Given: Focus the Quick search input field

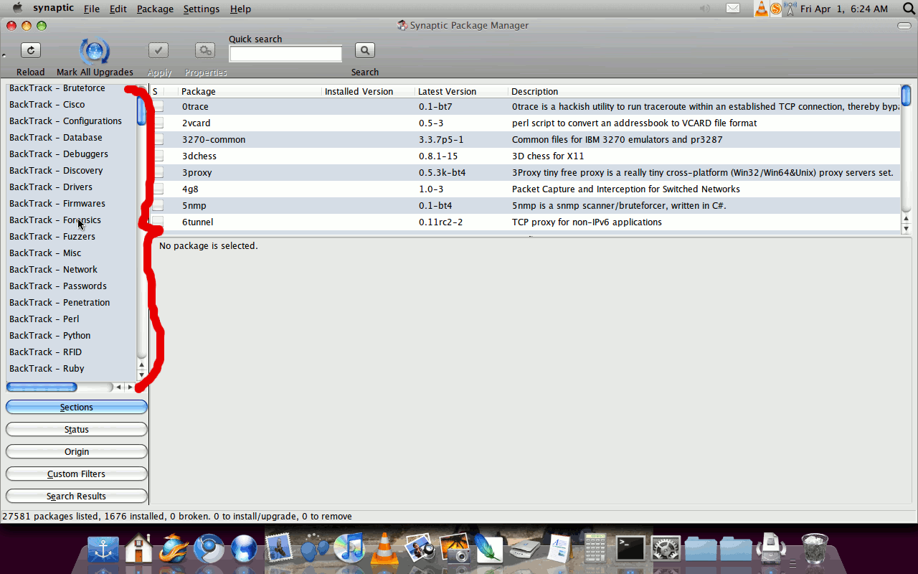Looking at the screenshot, I should [x=285, y=54].
